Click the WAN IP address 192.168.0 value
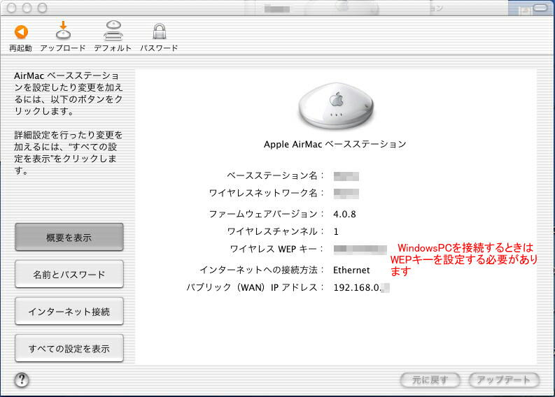 click(x=361, y=288)
